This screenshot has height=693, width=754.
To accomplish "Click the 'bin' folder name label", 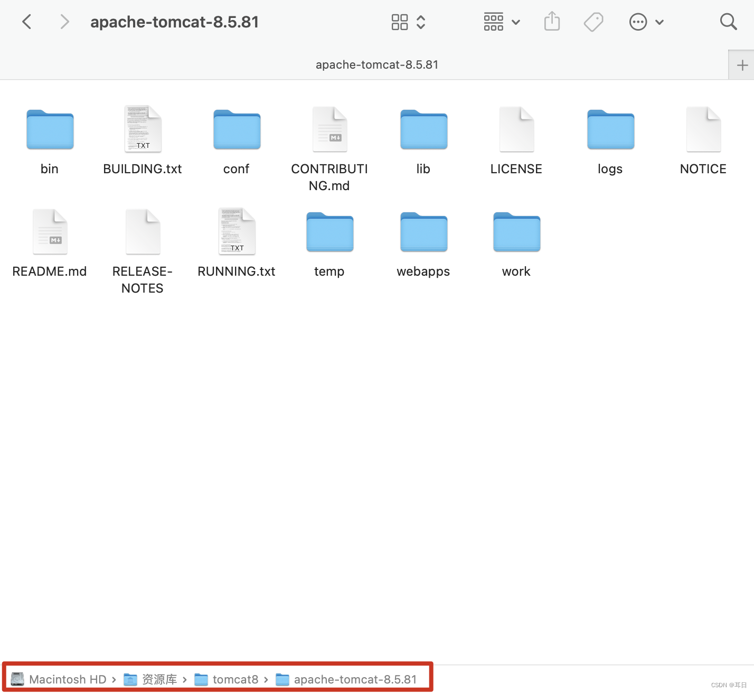I will coord(50,169).
